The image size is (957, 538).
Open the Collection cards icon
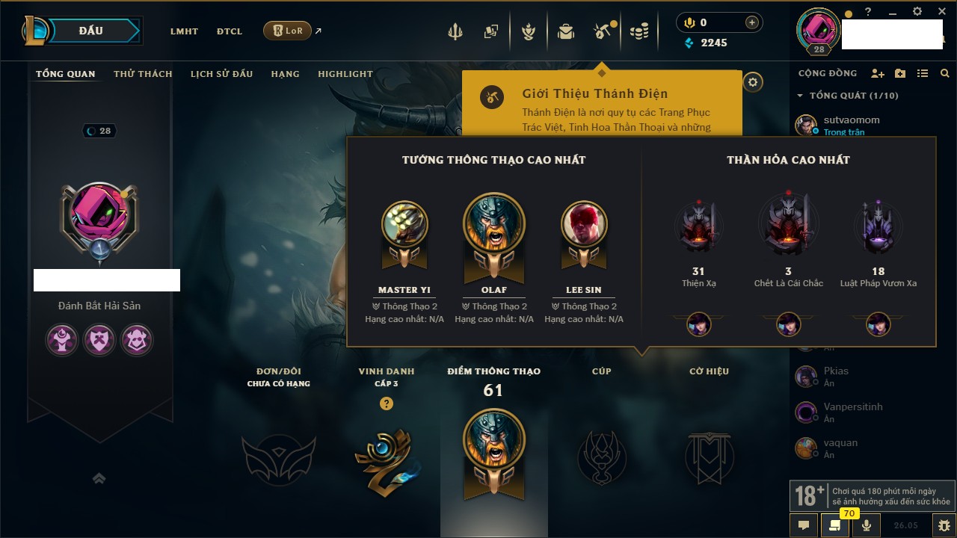(490, 31)
